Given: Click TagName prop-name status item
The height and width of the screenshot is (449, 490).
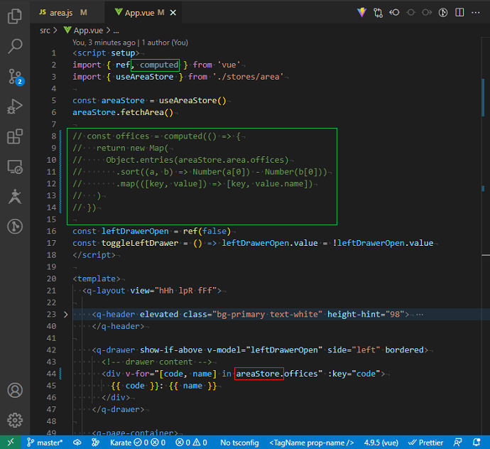Looking at the screenshot, I should click(x=311, y=443).
